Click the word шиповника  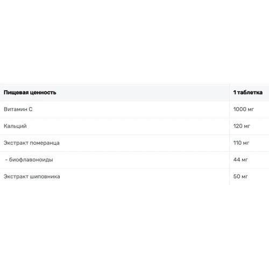[45, 176]
